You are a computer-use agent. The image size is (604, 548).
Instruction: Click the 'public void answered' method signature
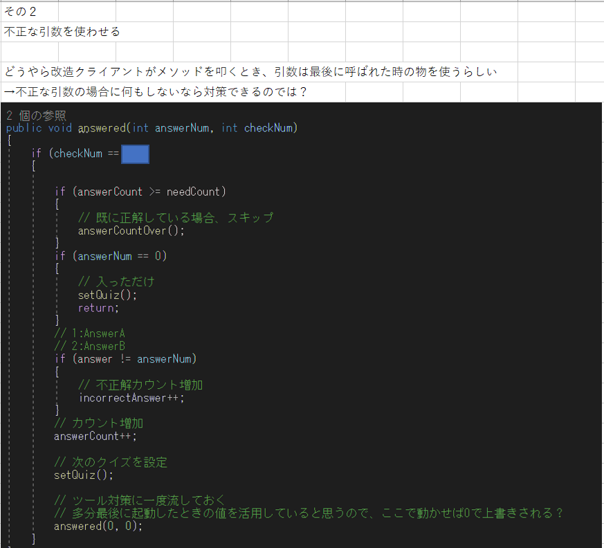pyautogui.click(x=152, y=128)
